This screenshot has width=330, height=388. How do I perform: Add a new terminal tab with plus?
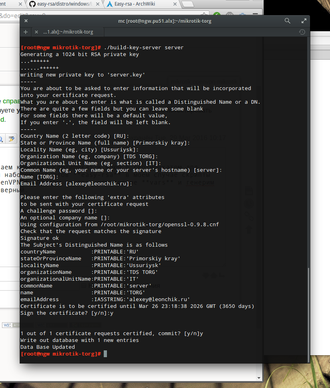coord(26,32)
